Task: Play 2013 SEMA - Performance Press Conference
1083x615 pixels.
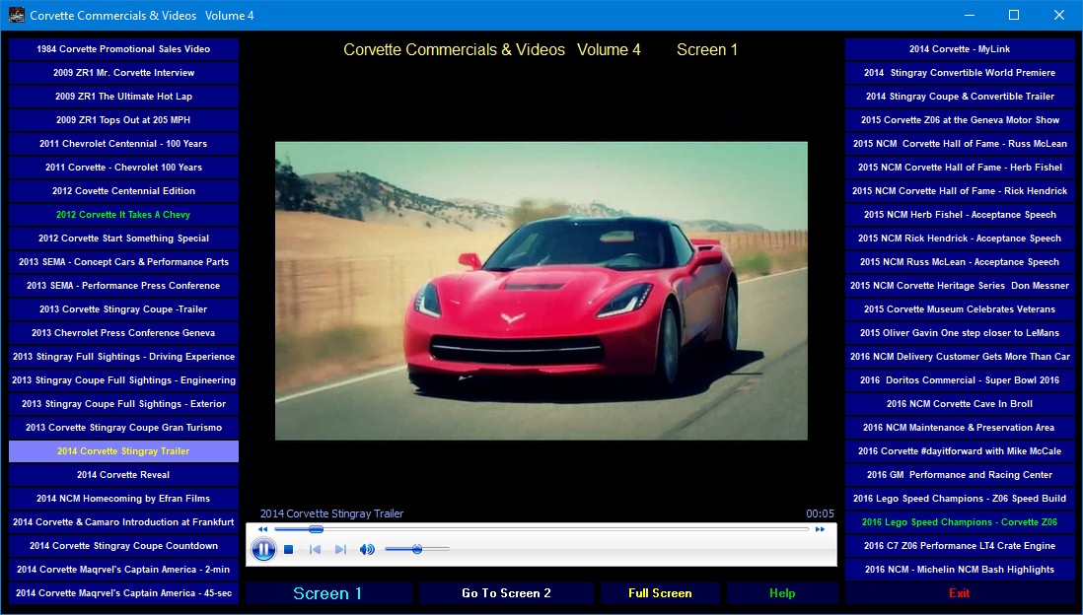Action: (123, 286)
